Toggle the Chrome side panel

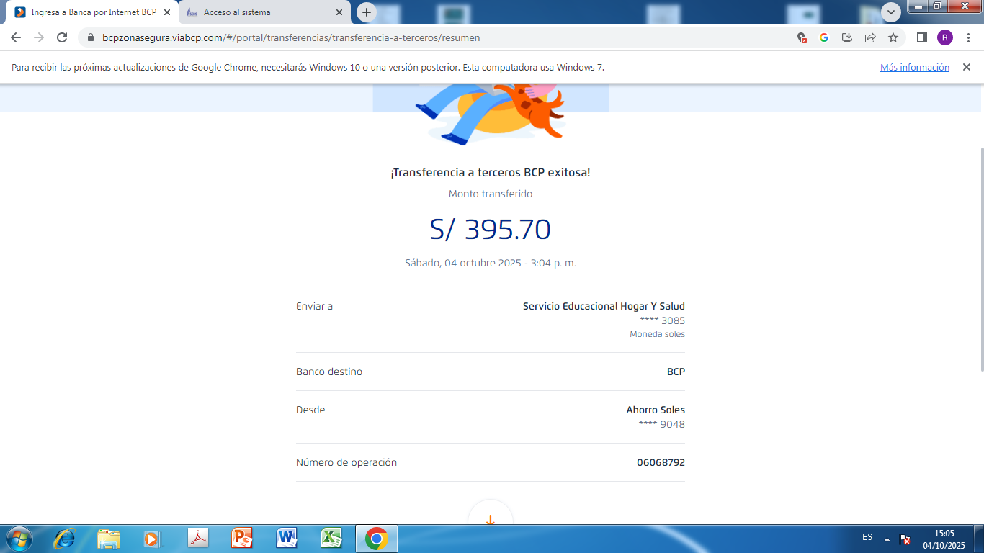[x=921, y=37]
